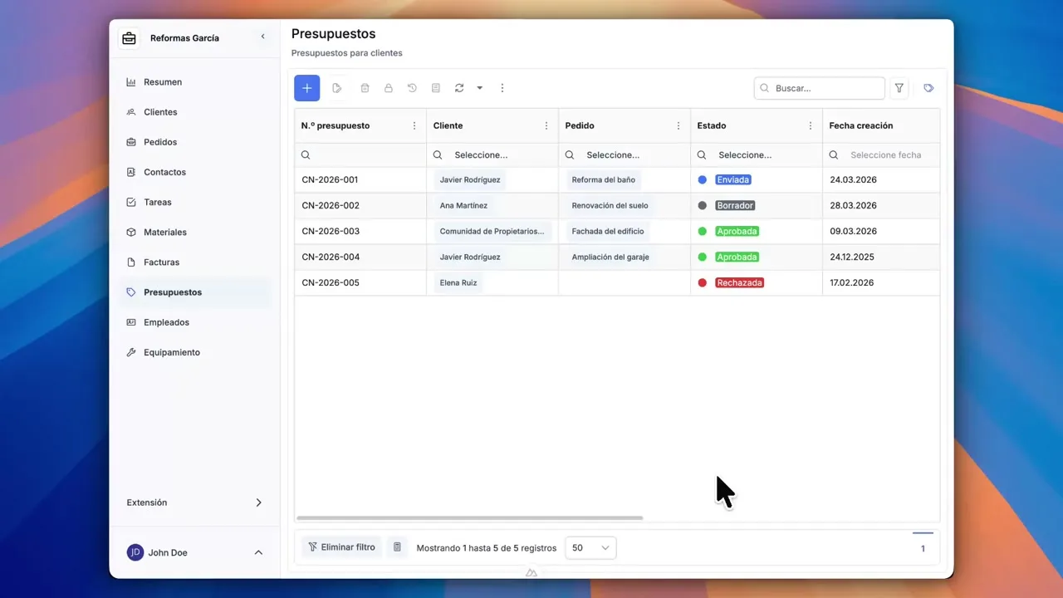Expand the dropdown arrow next to refresh
This screenshot has width=1063, height=598.
(x=479, y=88)
